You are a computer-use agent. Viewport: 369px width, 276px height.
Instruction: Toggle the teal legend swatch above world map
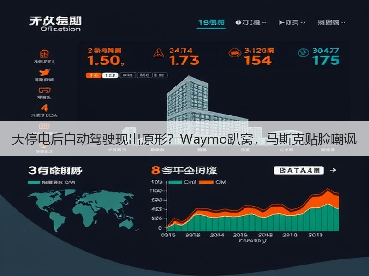[34, 182]
